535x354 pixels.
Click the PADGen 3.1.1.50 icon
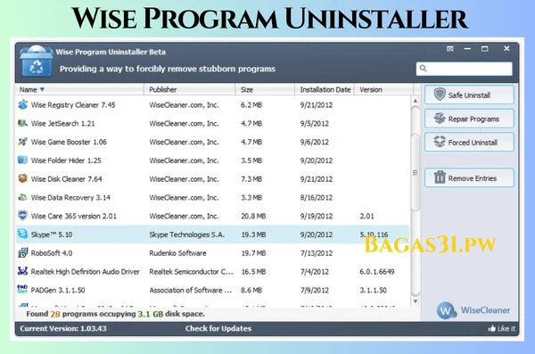point(22,290)
